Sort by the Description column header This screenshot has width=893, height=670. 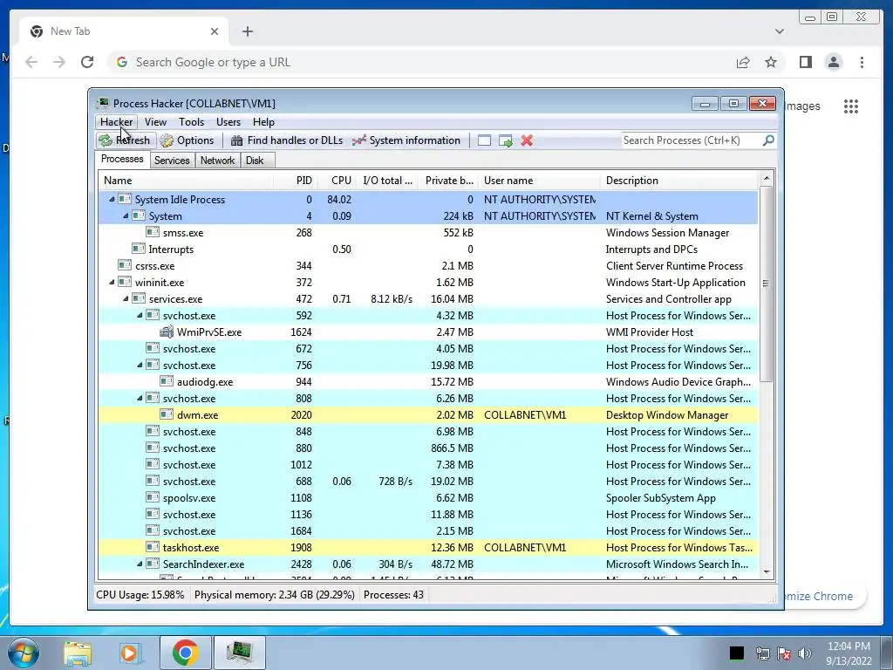click(x=678, y=180)
